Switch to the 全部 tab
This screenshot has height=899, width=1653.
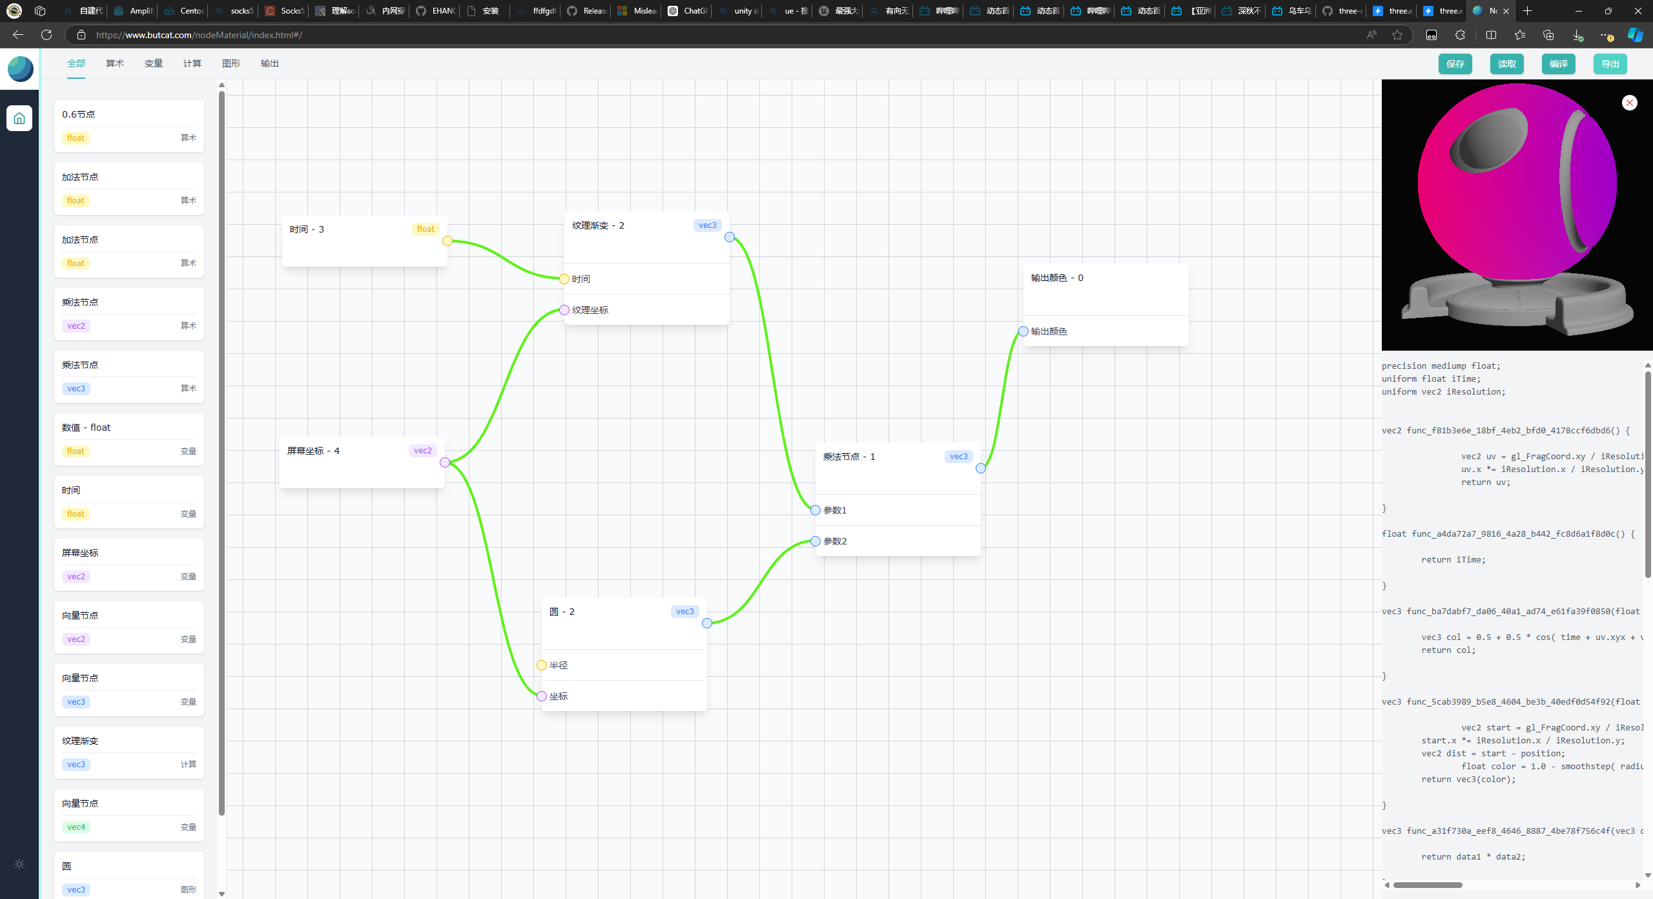[x=76, y=63]
